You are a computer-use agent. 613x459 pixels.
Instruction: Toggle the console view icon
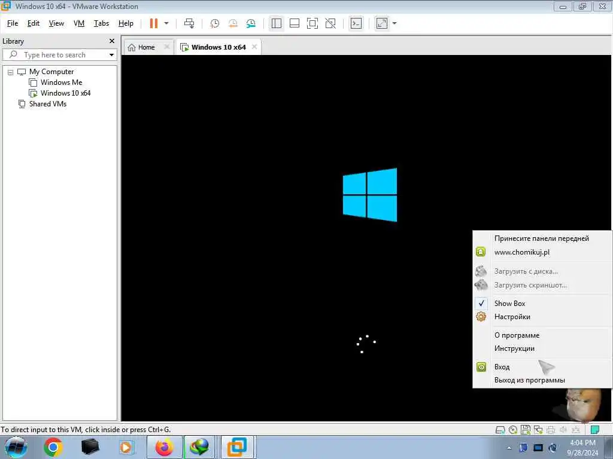tap(356, 23)
